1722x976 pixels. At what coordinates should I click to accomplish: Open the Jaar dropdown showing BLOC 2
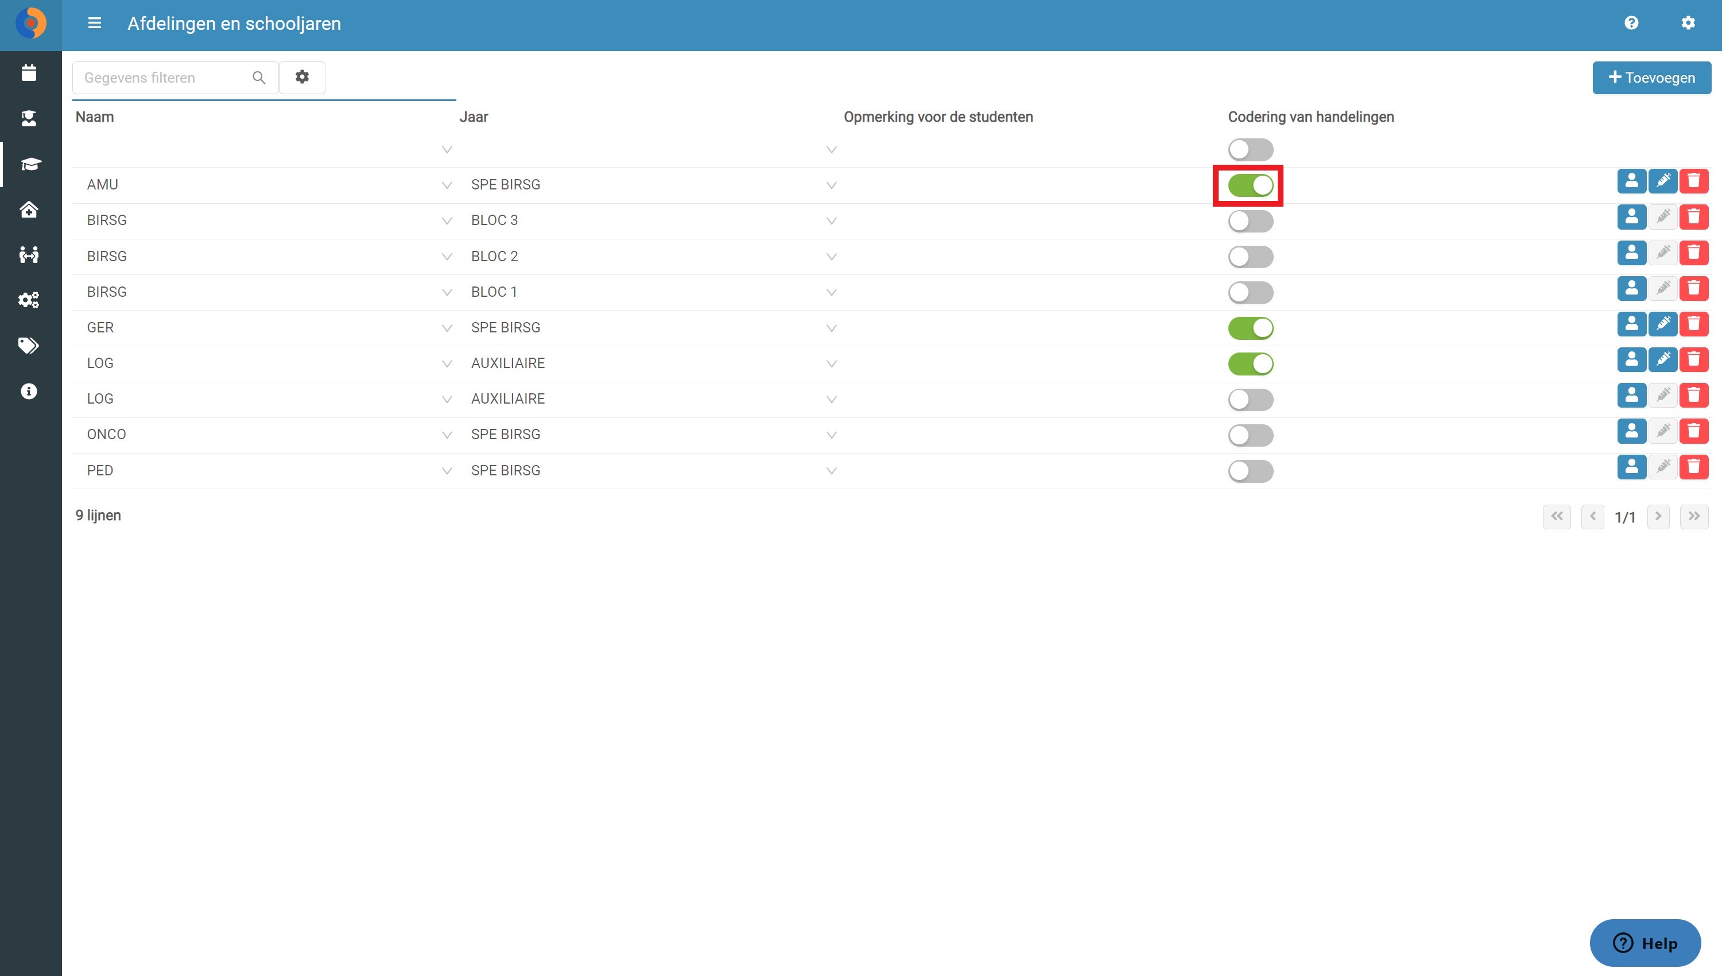[832, 257]
